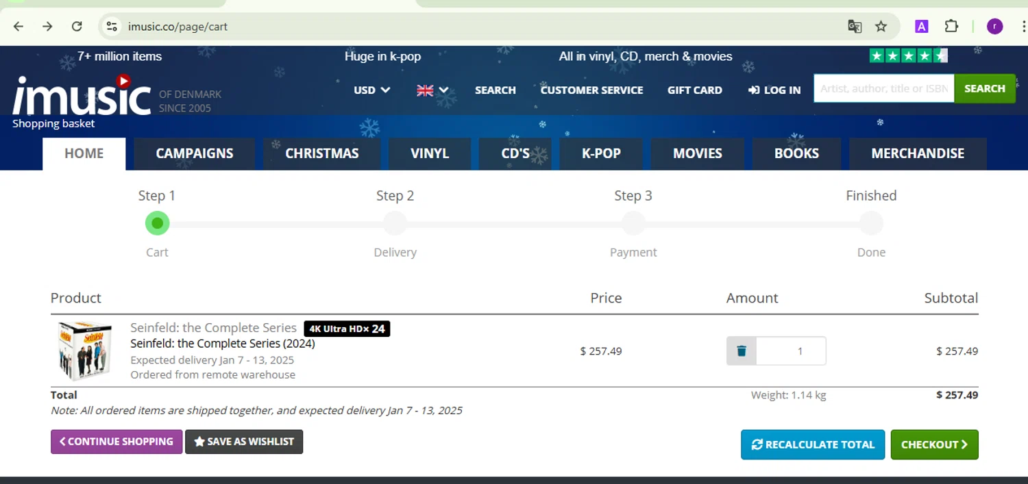Open the UK flag language dropdown
Viewport: 1028px width, 484px height.
point(432,90)
